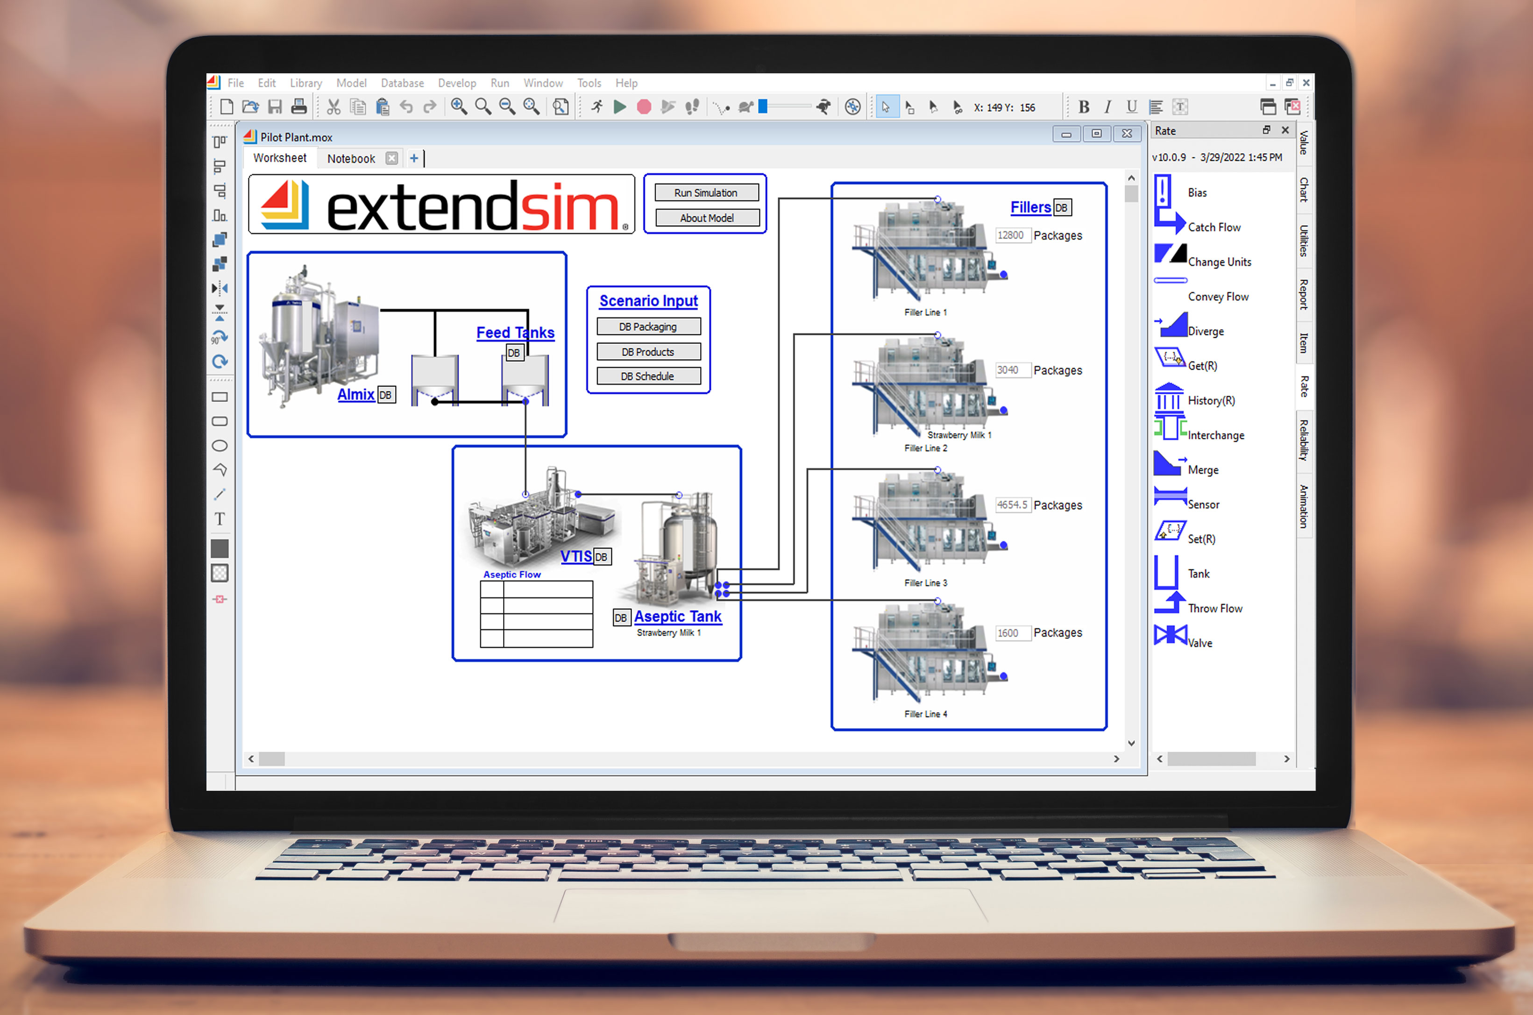This screenshot has height=1015, width=1533.
Task: Open the Animation library side tab
Action: click(1304, 506)
